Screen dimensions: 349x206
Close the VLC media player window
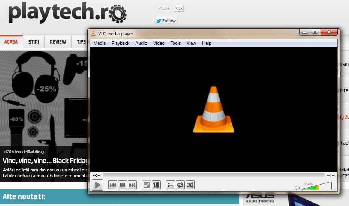(329, 32)
